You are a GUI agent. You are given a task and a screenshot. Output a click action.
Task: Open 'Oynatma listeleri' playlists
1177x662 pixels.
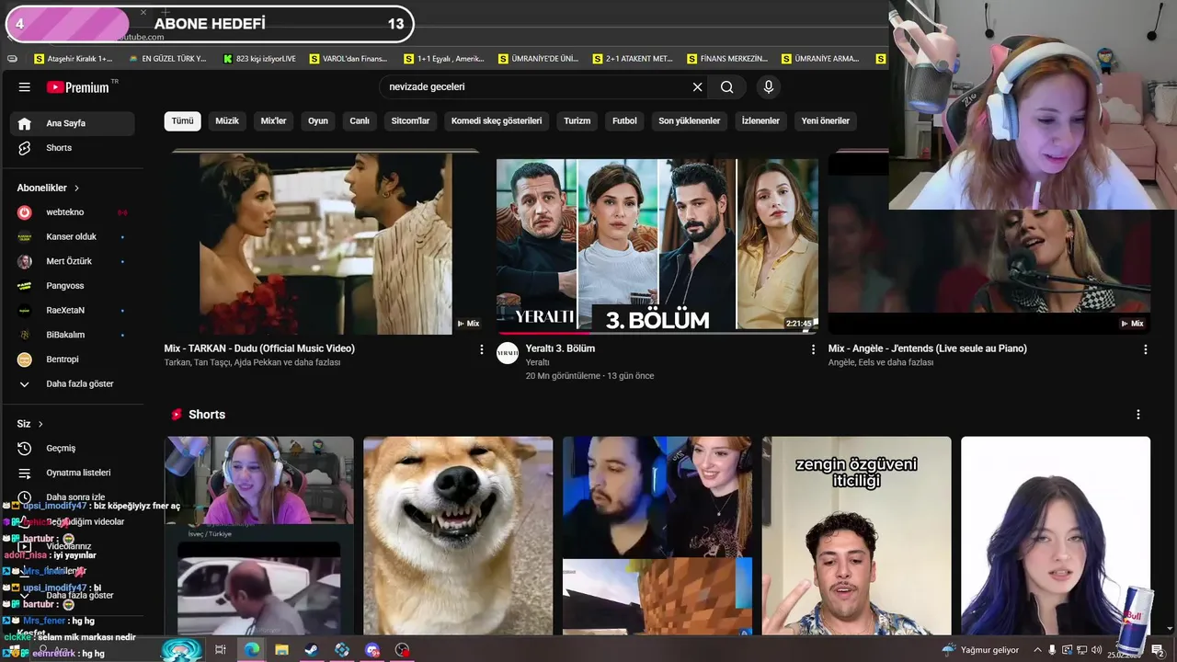[x=73, y=473]
